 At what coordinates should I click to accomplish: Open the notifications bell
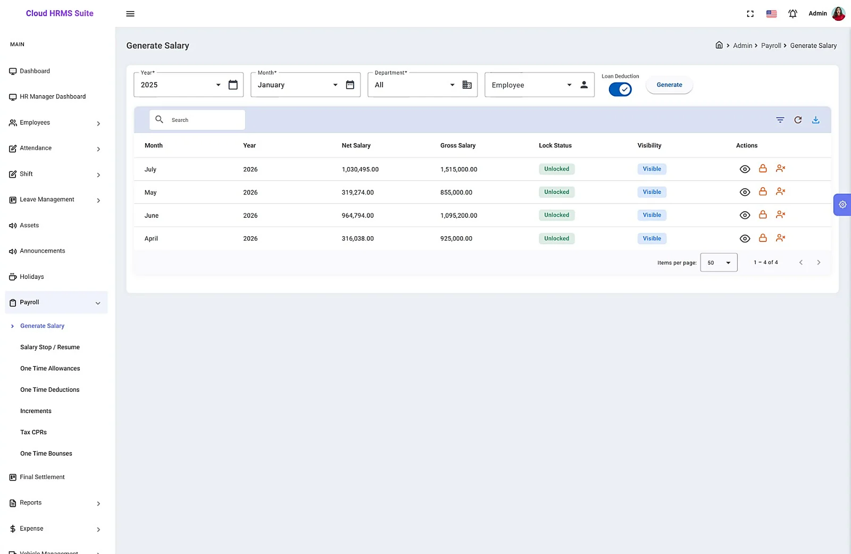792,14
